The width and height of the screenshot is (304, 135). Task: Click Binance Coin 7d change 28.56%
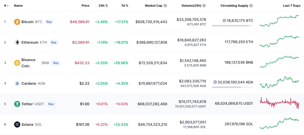(x=121, y=63)
